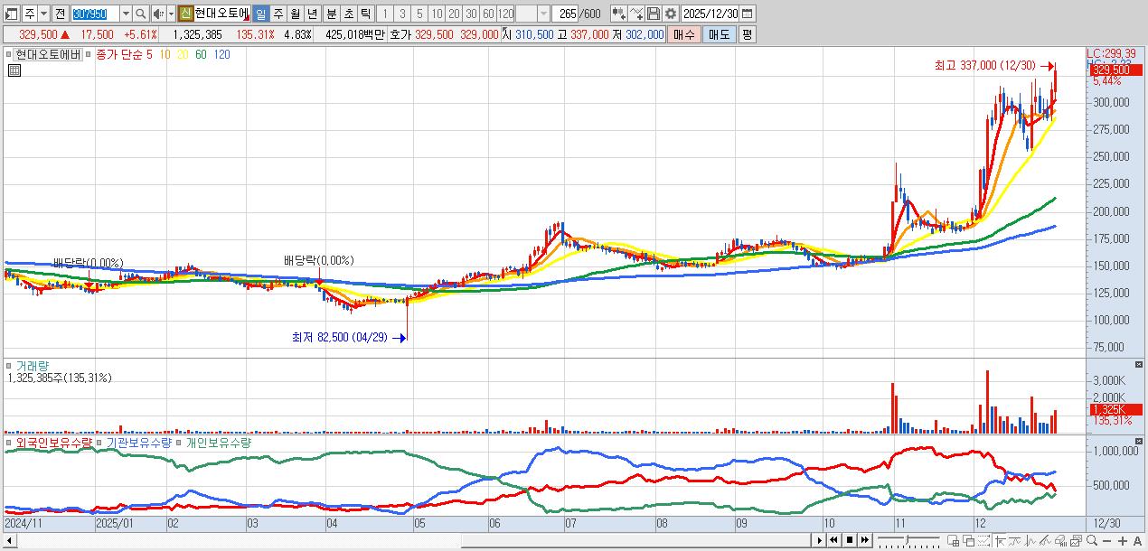
Task: Click the minus zoom-out icon at bottom right
Action: tap(1106, 540)
